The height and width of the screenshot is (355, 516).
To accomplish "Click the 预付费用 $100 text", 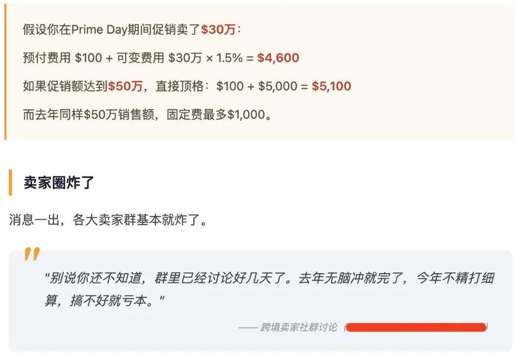I will [x=61, y=58].
